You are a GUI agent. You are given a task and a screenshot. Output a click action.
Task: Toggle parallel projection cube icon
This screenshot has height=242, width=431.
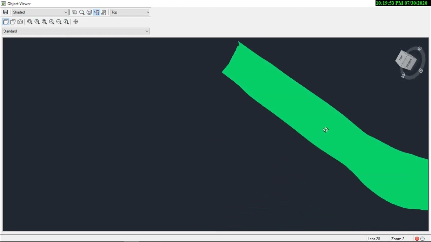pyautogui.click(x=6, y=22)
